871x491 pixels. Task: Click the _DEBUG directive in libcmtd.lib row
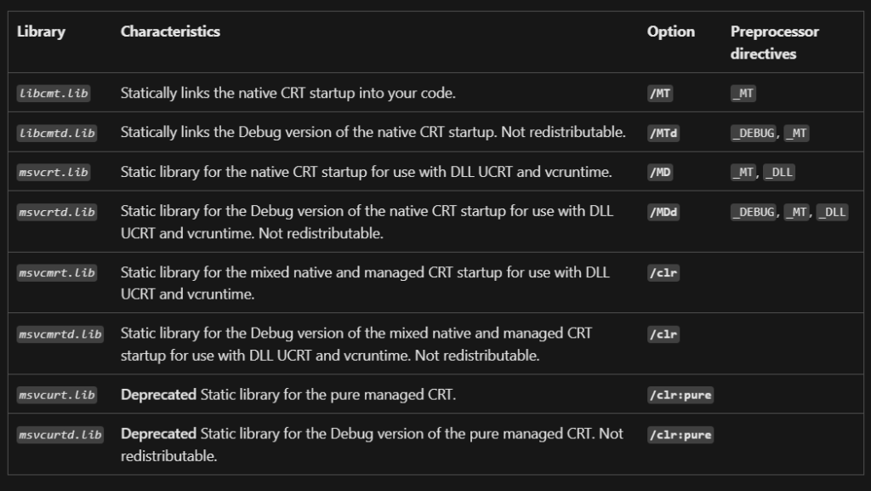[x=753, y=133]
